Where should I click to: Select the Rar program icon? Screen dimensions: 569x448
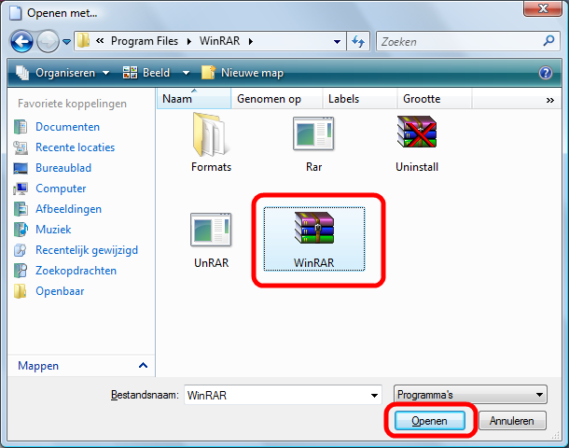313,133
